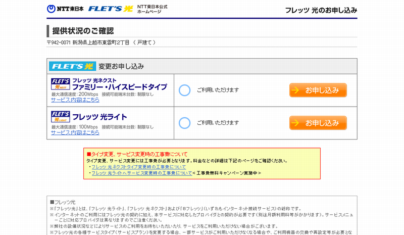Click the ■フレッツ光 notes heading
Image resolution: width=404 pixels, height=235 pixels.
pyautogui.click(x=63, y=202)
